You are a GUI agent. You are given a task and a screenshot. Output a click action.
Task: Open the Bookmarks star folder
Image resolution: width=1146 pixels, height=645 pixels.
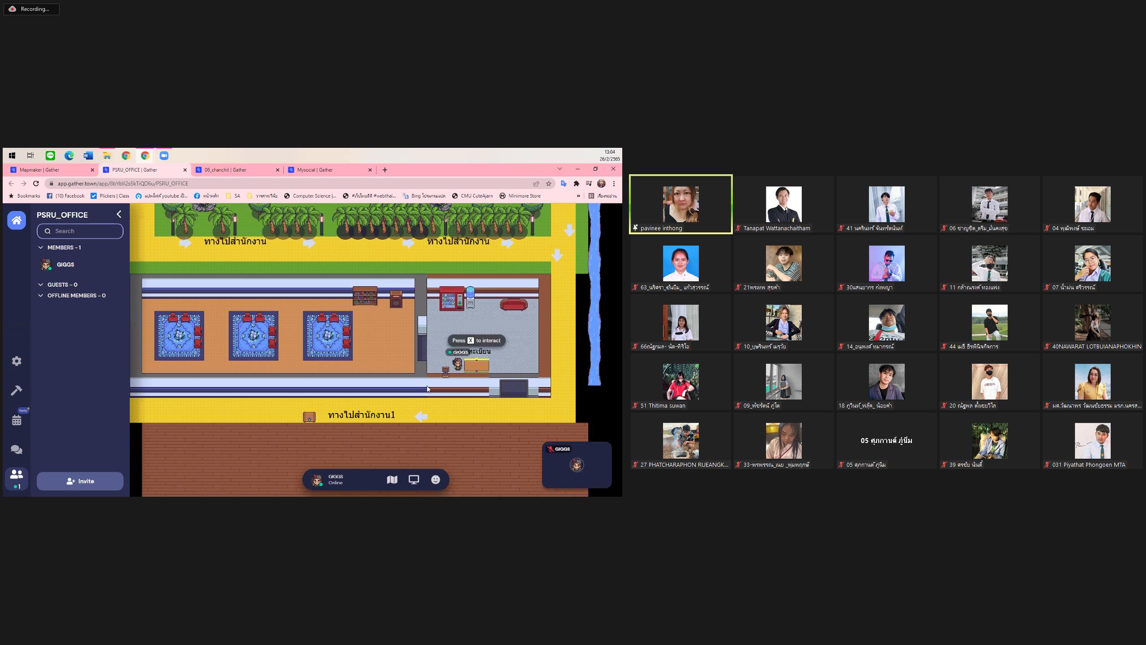(24, 196)
